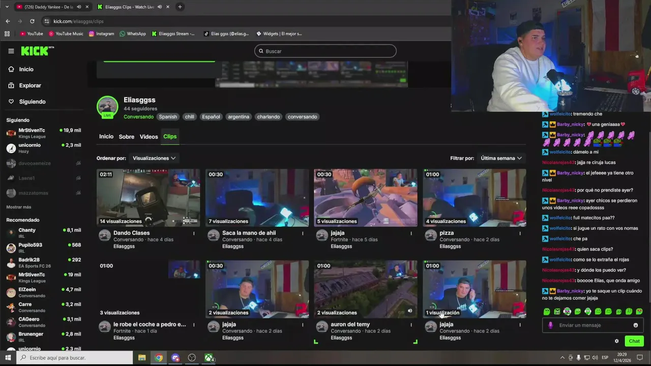Click the purple microphone icon in chat input

[x=550, y=325]
